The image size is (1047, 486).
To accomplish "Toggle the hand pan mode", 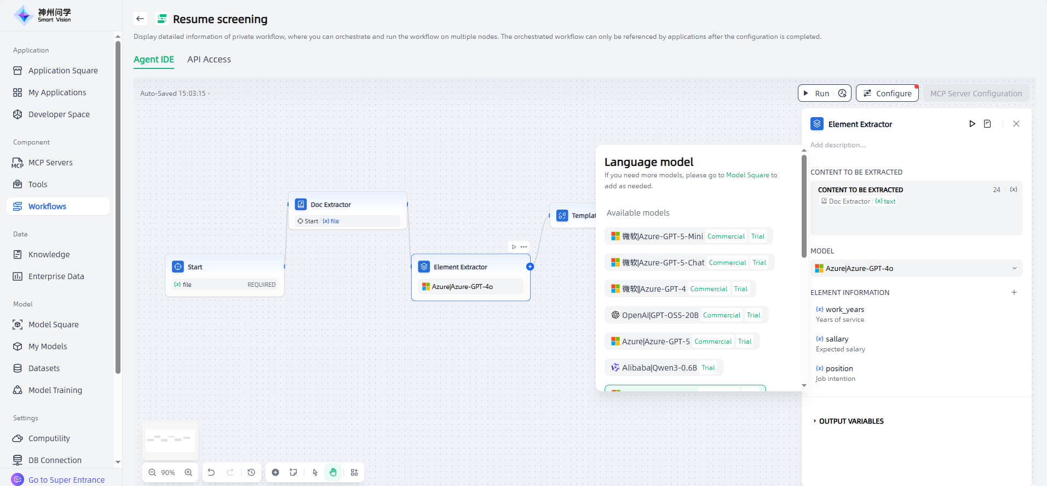I will tap(333, 472).
